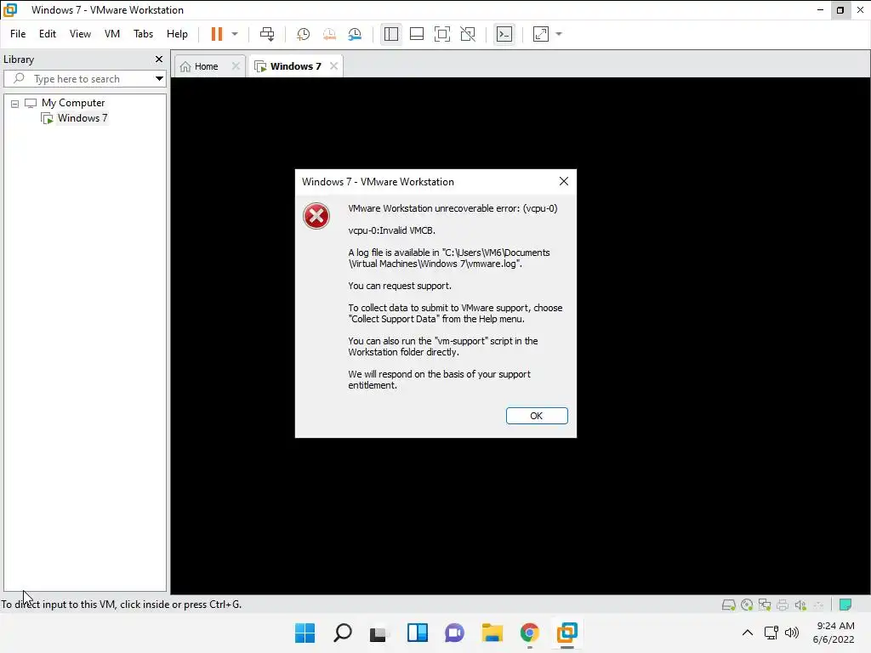Close the Library panel
Viewport: 871px width, 653px height.
click(x=159, y=59)
